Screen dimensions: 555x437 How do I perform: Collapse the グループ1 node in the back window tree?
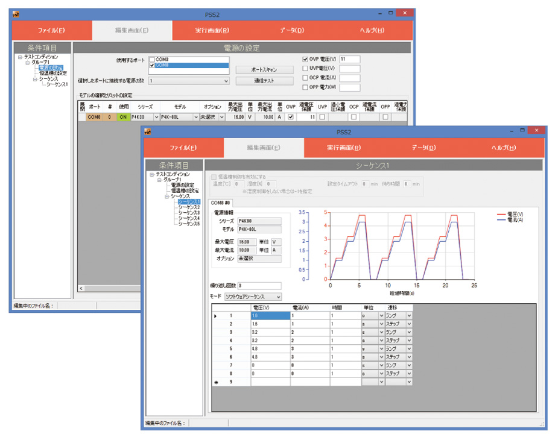[27, 62]
